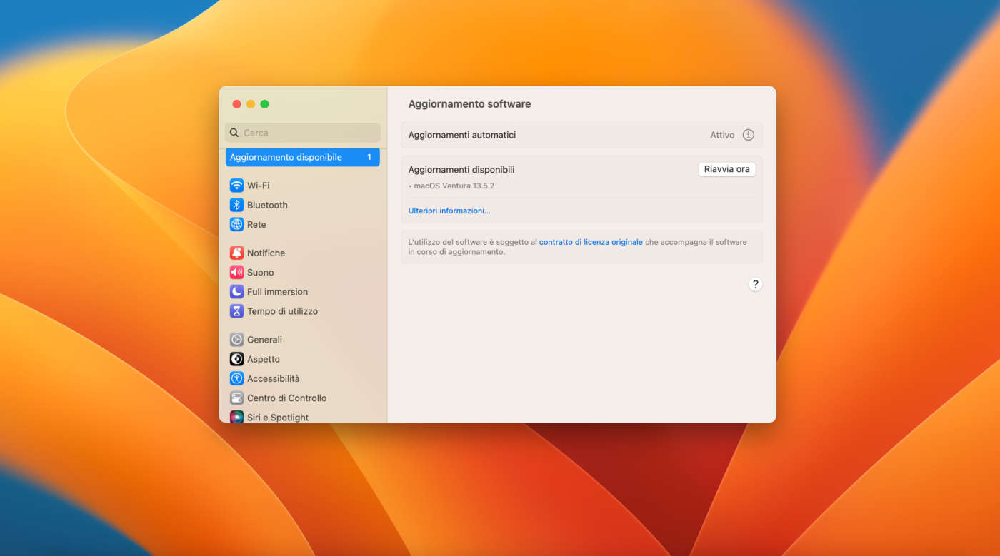The width and height of the screenshot is (1000, 556).
Task: Click info icon beside Aggiornamenti automatici
Action: tap(748, 135)
